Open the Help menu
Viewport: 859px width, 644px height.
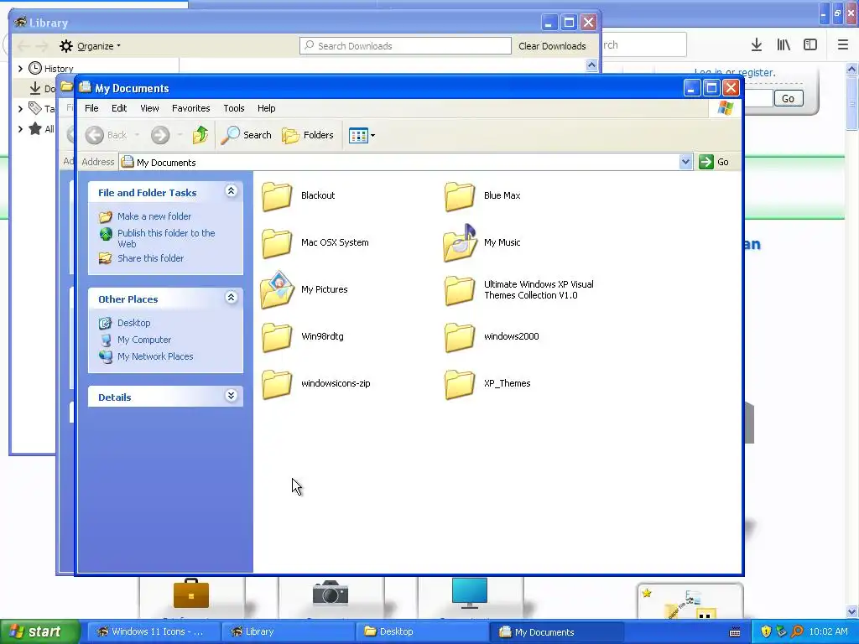pos(266,108)
